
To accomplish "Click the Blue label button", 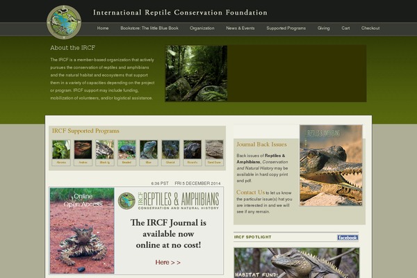I will click(x=149, y=162).
